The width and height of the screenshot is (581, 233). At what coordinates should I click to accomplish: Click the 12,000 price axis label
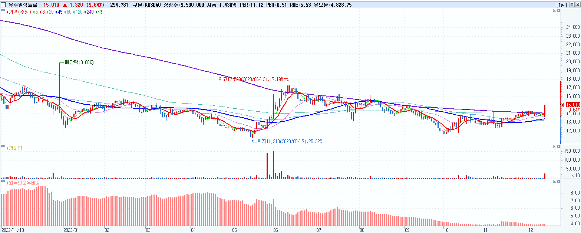573,131
